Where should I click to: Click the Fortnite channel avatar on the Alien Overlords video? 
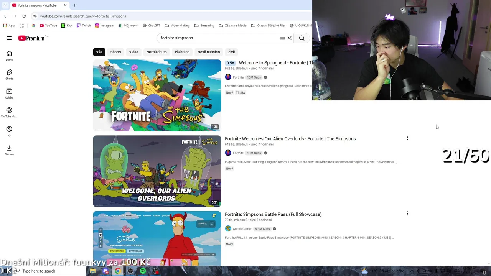coord(228,153)
